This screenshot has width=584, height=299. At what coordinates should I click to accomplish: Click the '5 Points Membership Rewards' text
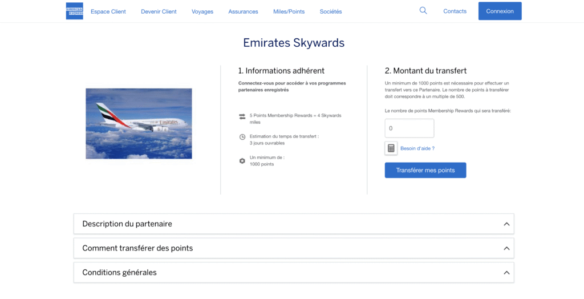[x=295, y=119]
